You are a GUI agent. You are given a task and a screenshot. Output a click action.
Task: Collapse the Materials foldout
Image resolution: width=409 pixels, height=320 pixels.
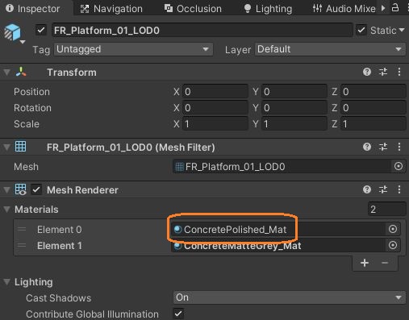(x=6, y=210)
